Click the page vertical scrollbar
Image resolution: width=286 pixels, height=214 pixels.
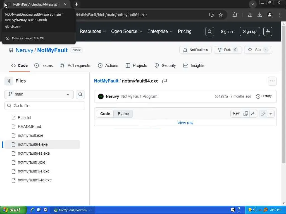tap(284, 95)
